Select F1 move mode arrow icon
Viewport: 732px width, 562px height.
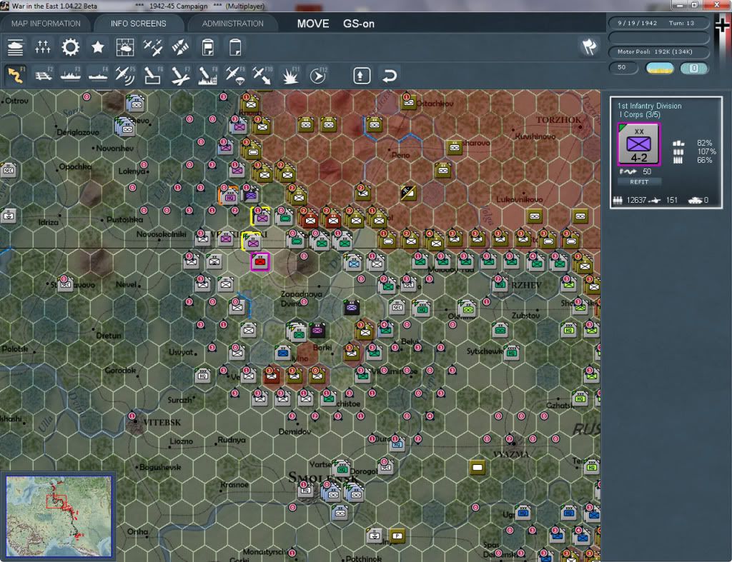coord(16,75)
